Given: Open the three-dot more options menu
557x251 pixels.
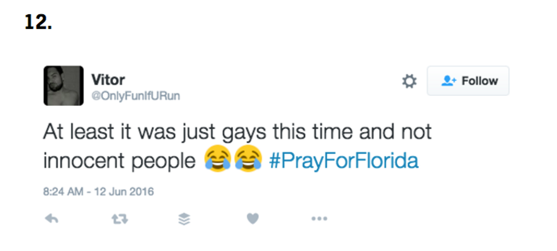Looking at the screenshot, I should [x=319, y=219].
